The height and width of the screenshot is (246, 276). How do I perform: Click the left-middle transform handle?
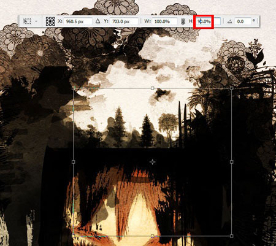click(x=74, y=162)
